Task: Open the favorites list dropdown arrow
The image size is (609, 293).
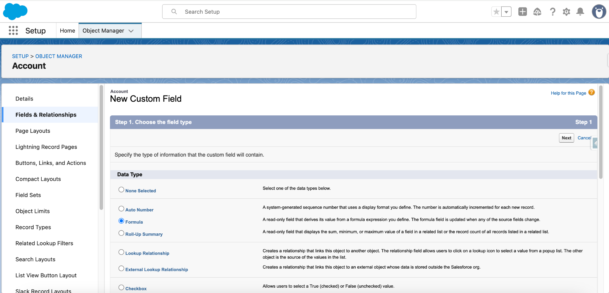Action: click(x=506, y=12)
